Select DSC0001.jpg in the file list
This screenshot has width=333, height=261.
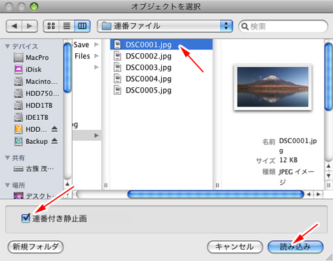[x=161, y=45]
